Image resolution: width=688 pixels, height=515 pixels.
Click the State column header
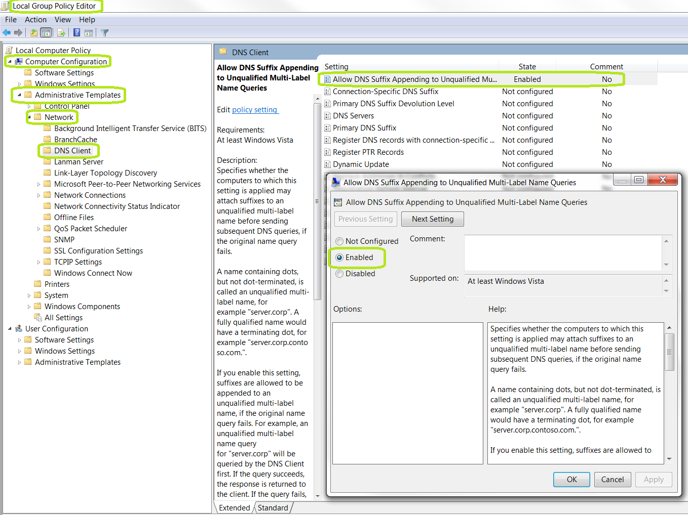527,67
